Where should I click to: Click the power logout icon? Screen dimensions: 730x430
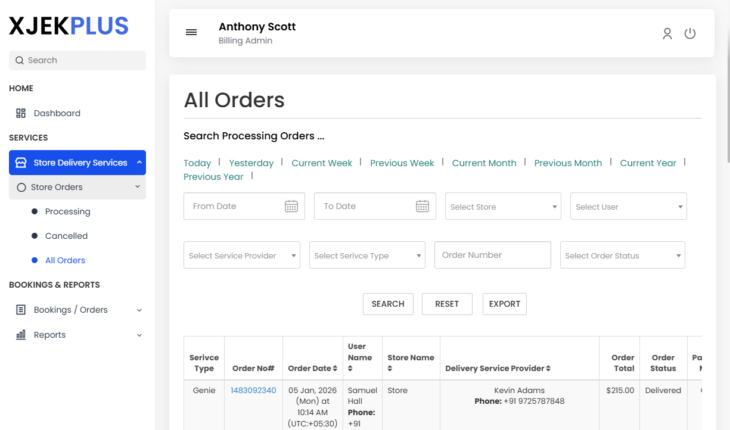690,33
